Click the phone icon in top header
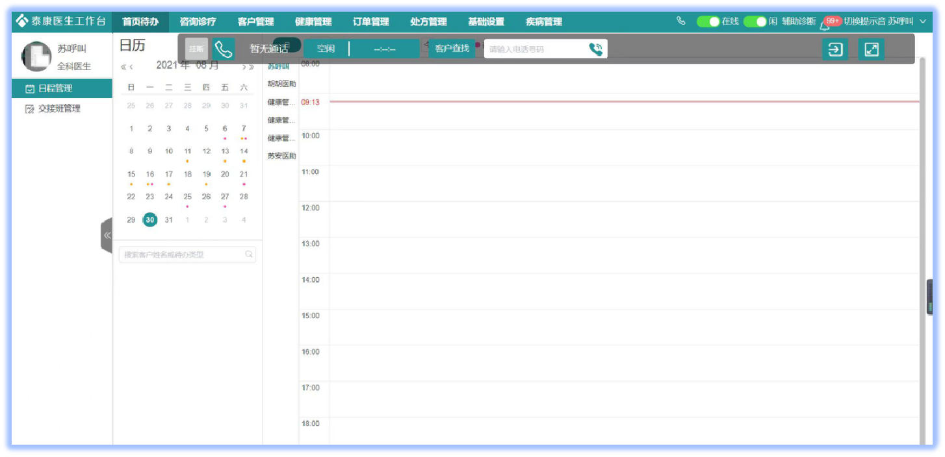The height and width of the screenshot is (457, 945). click(x=681, y=21)
